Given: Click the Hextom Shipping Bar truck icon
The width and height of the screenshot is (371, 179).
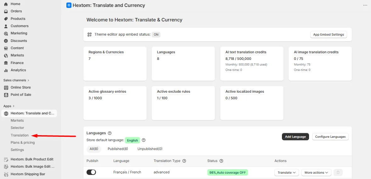Looking at the screenshot, I should (6, 174).
